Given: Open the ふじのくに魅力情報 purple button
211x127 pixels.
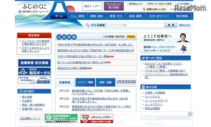Looking at the screenshot, I should pos(114,6).
